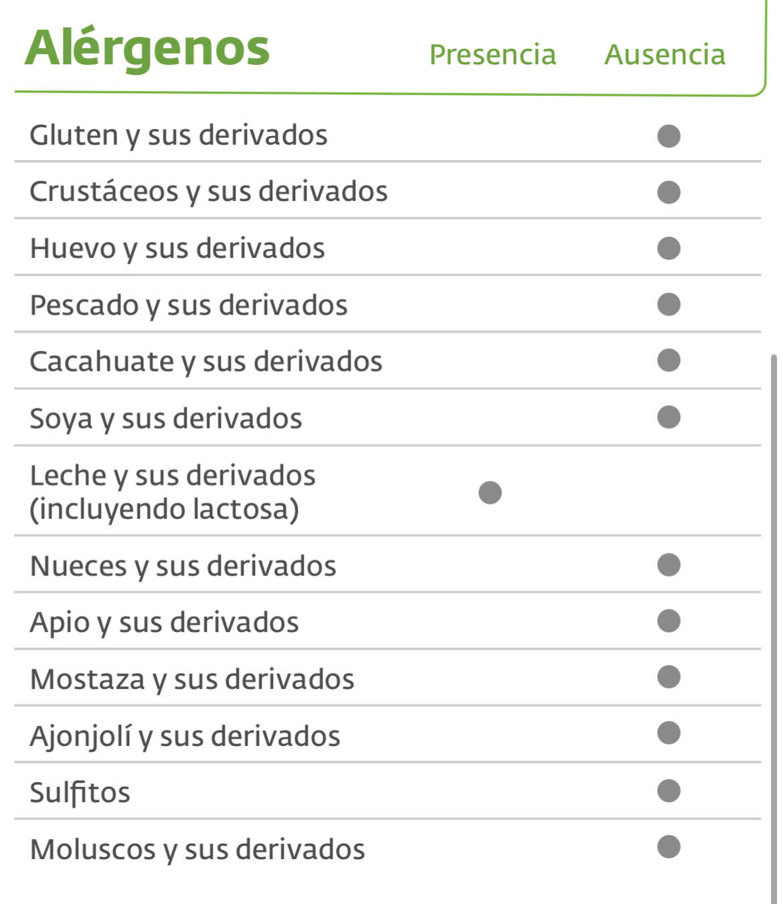Click the Alérgenos section title

tap(147, 48)
